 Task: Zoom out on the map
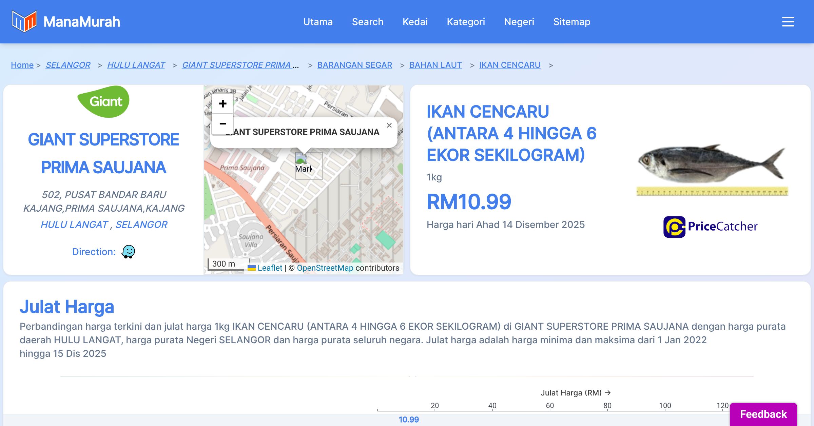point(222,124)
